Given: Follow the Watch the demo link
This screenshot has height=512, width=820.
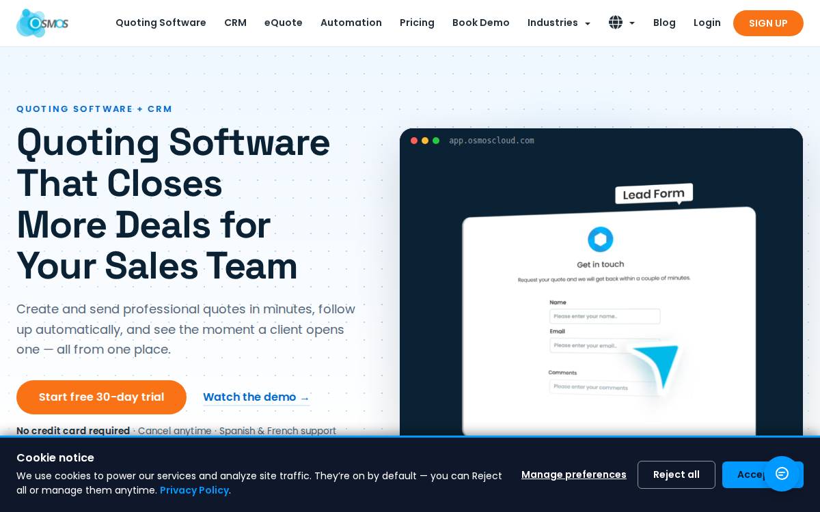Looking at the screenshot, I should click(x=256, y=397).
